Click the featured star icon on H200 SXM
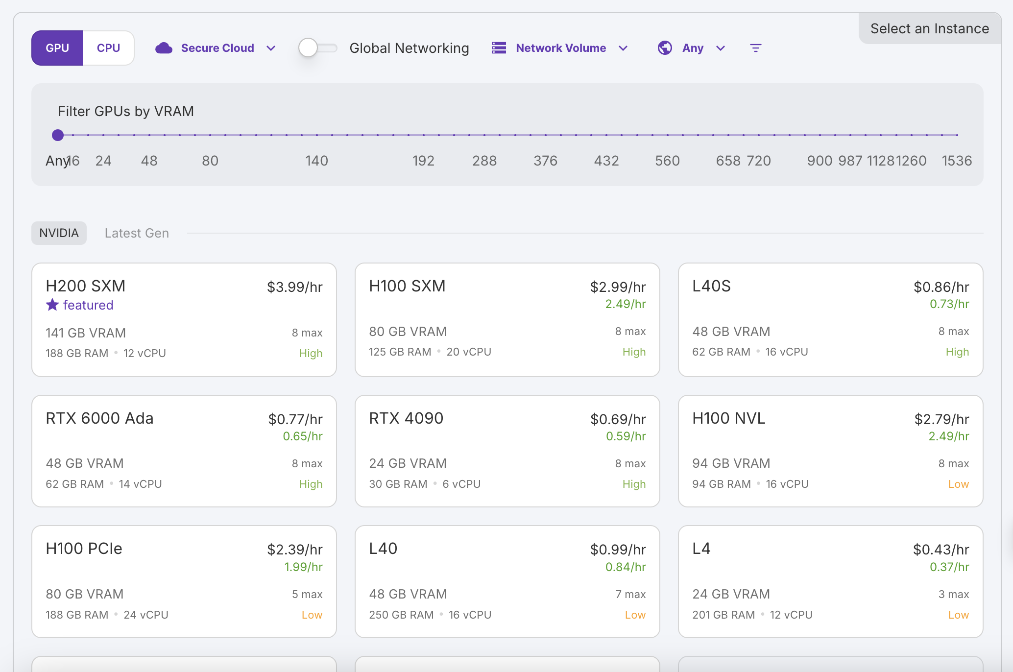This screenshot has width=1013, height=672. click(52, 305)
